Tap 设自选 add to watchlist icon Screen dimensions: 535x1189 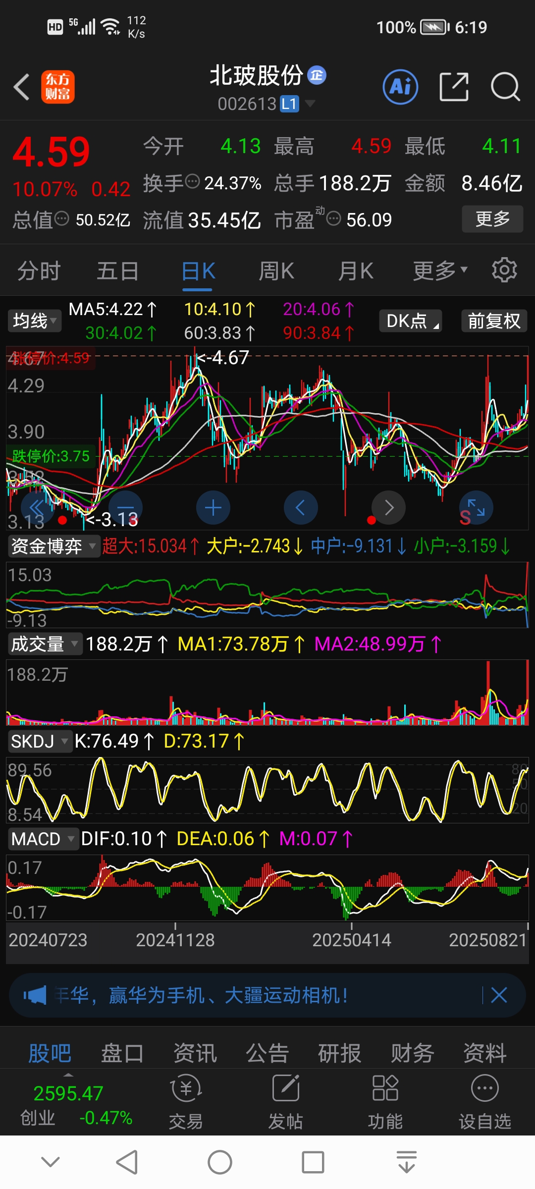(484, 1102)
